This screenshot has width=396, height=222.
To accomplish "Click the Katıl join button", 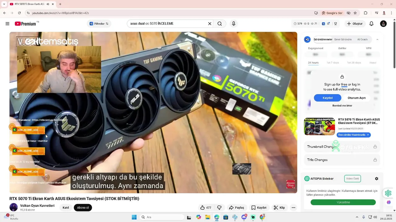I will [x=66, y=208].
